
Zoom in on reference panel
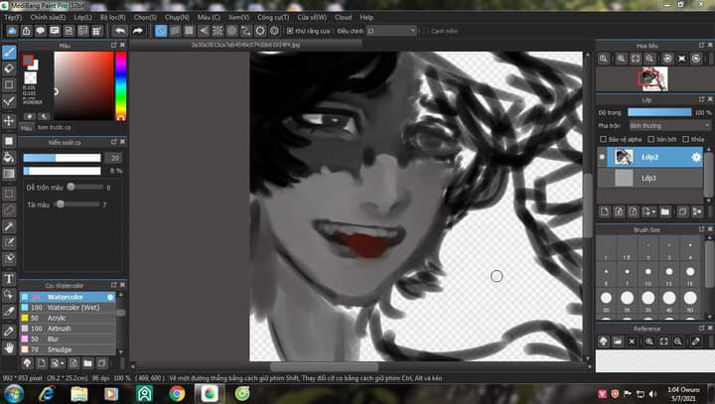[649, 341]
